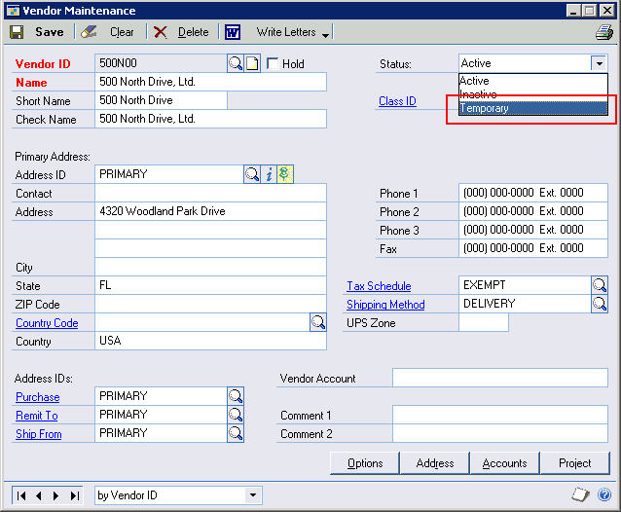Viewport: 621px width, 512px height.
Task: Click the Check Name field
Action: coord(210,119)
